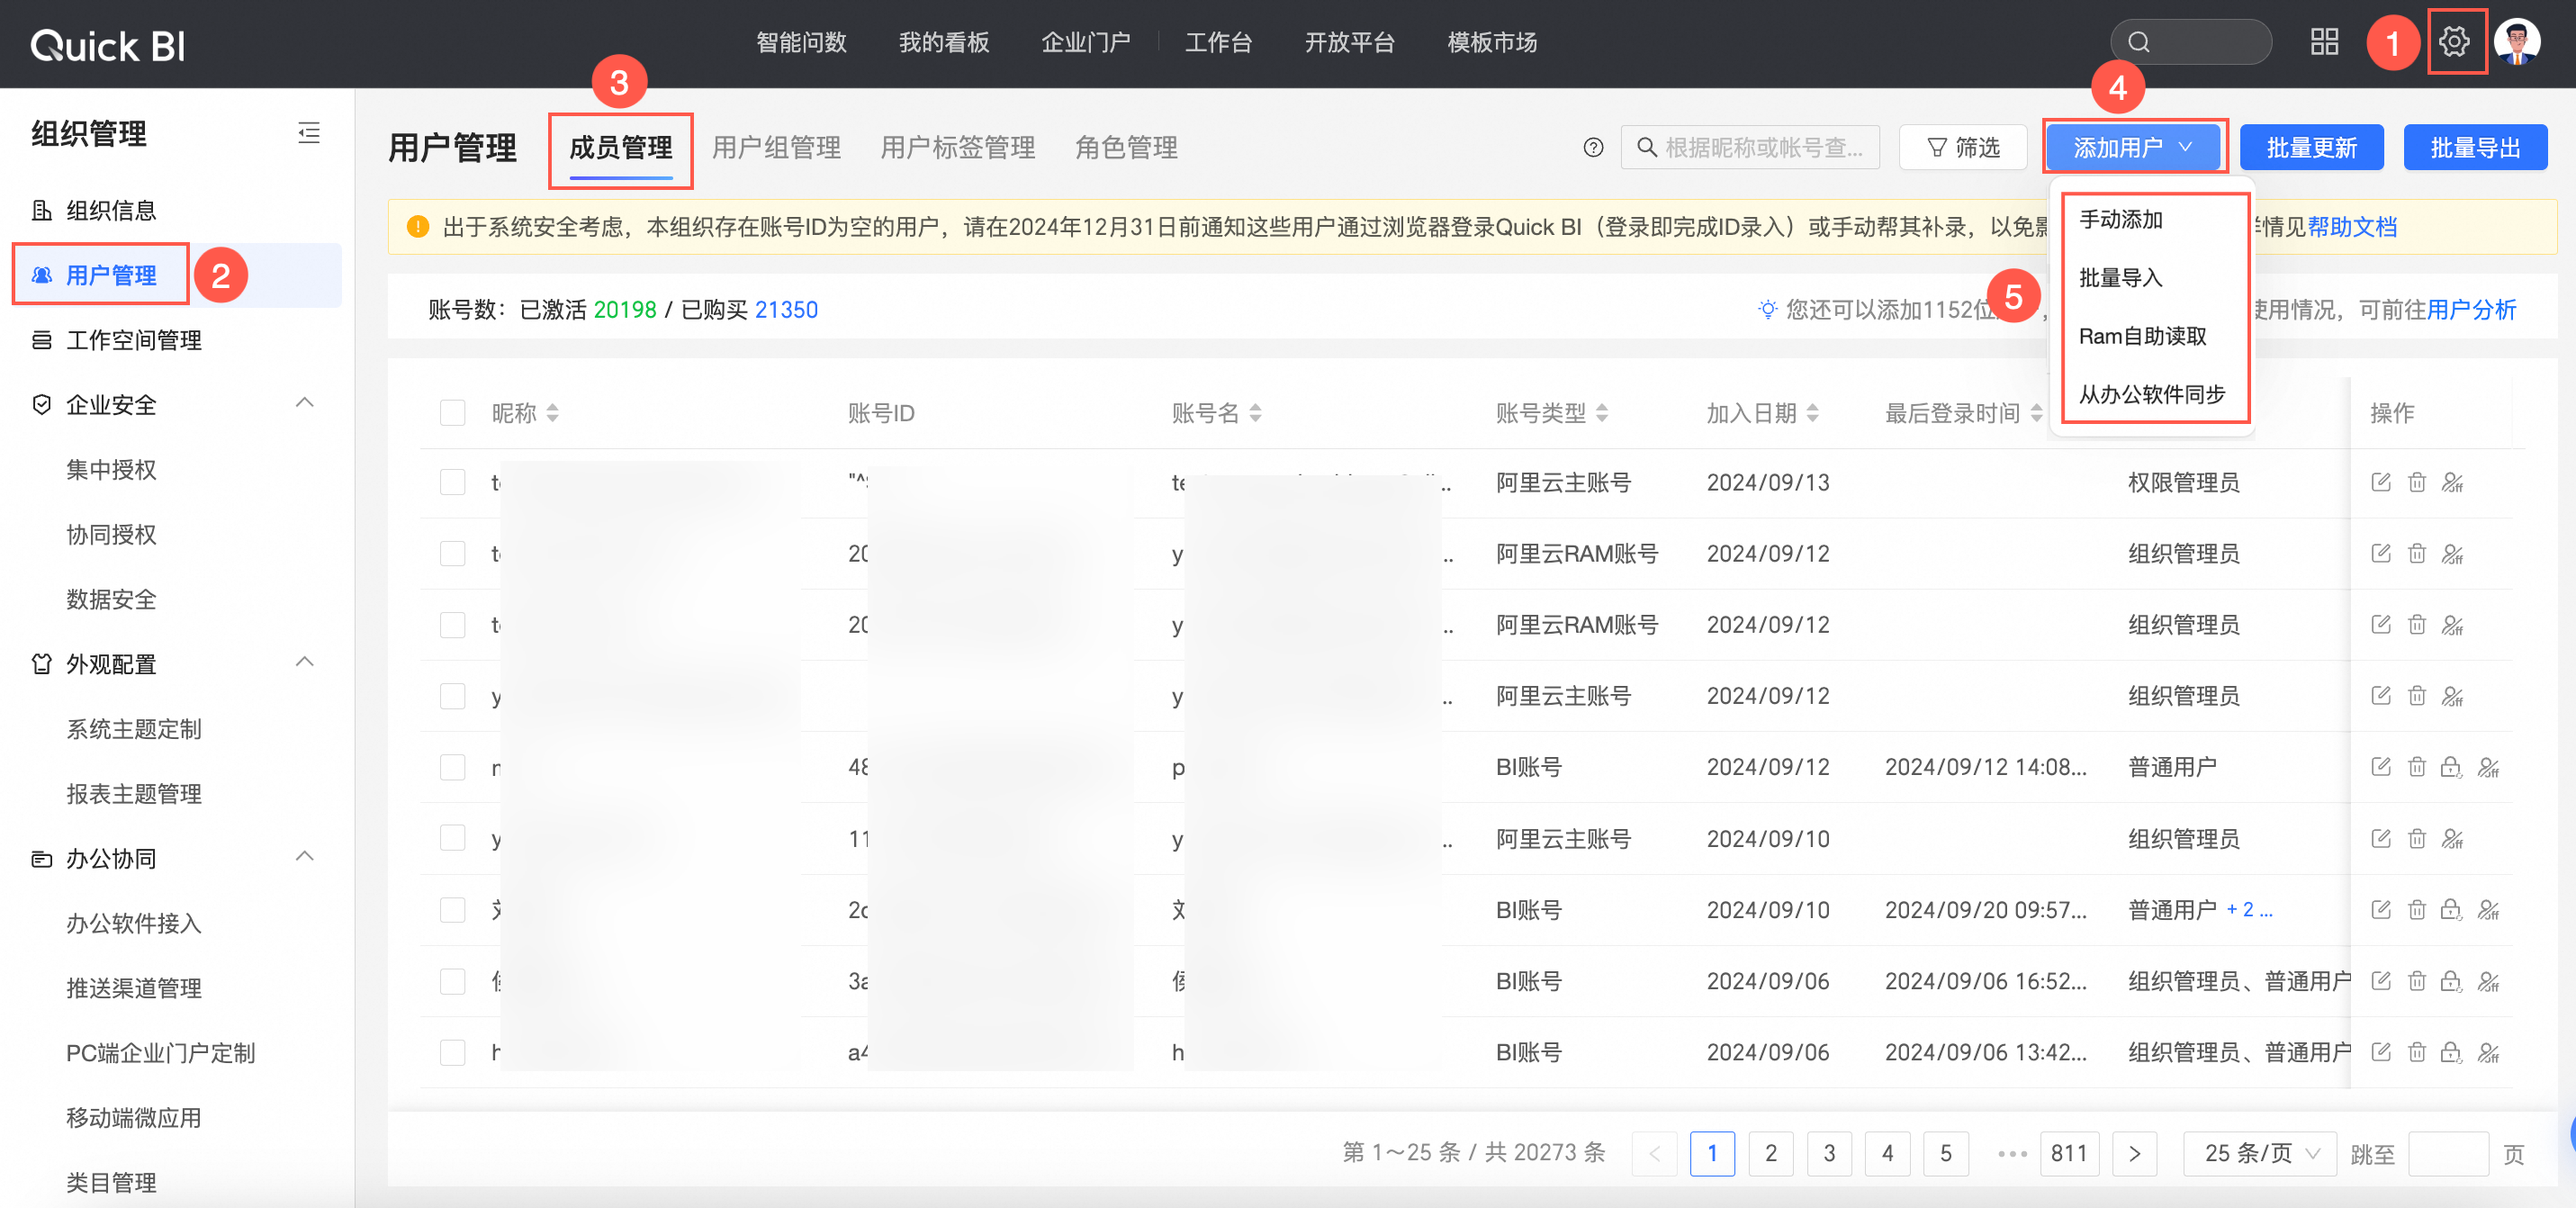Click the delete icon in 2024/09/06 13:42 row

pos(2416,1052)
